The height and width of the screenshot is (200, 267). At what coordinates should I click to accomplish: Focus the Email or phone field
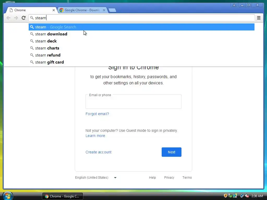click(133, 102)
